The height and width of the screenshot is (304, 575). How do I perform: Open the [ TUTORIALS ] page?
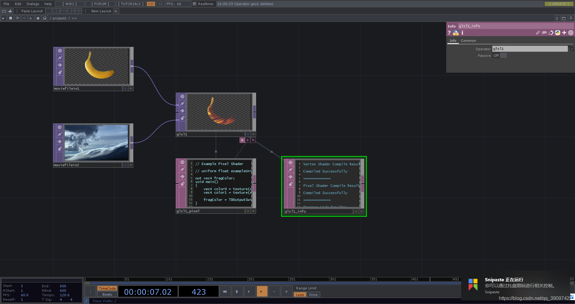pyautogui.click(x=130, y=4)
